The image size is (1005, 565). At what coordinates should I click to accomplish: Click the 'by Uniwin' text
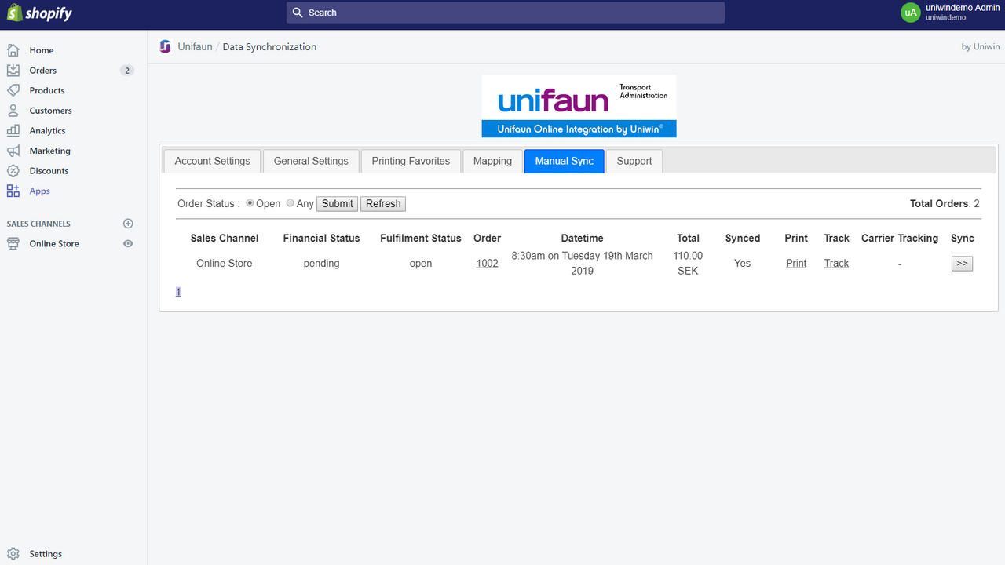coord(981,46)
